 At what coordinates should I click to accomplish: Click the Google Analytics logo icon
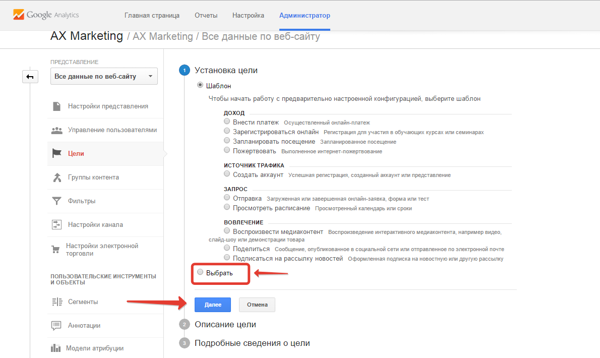click(19, 15)
